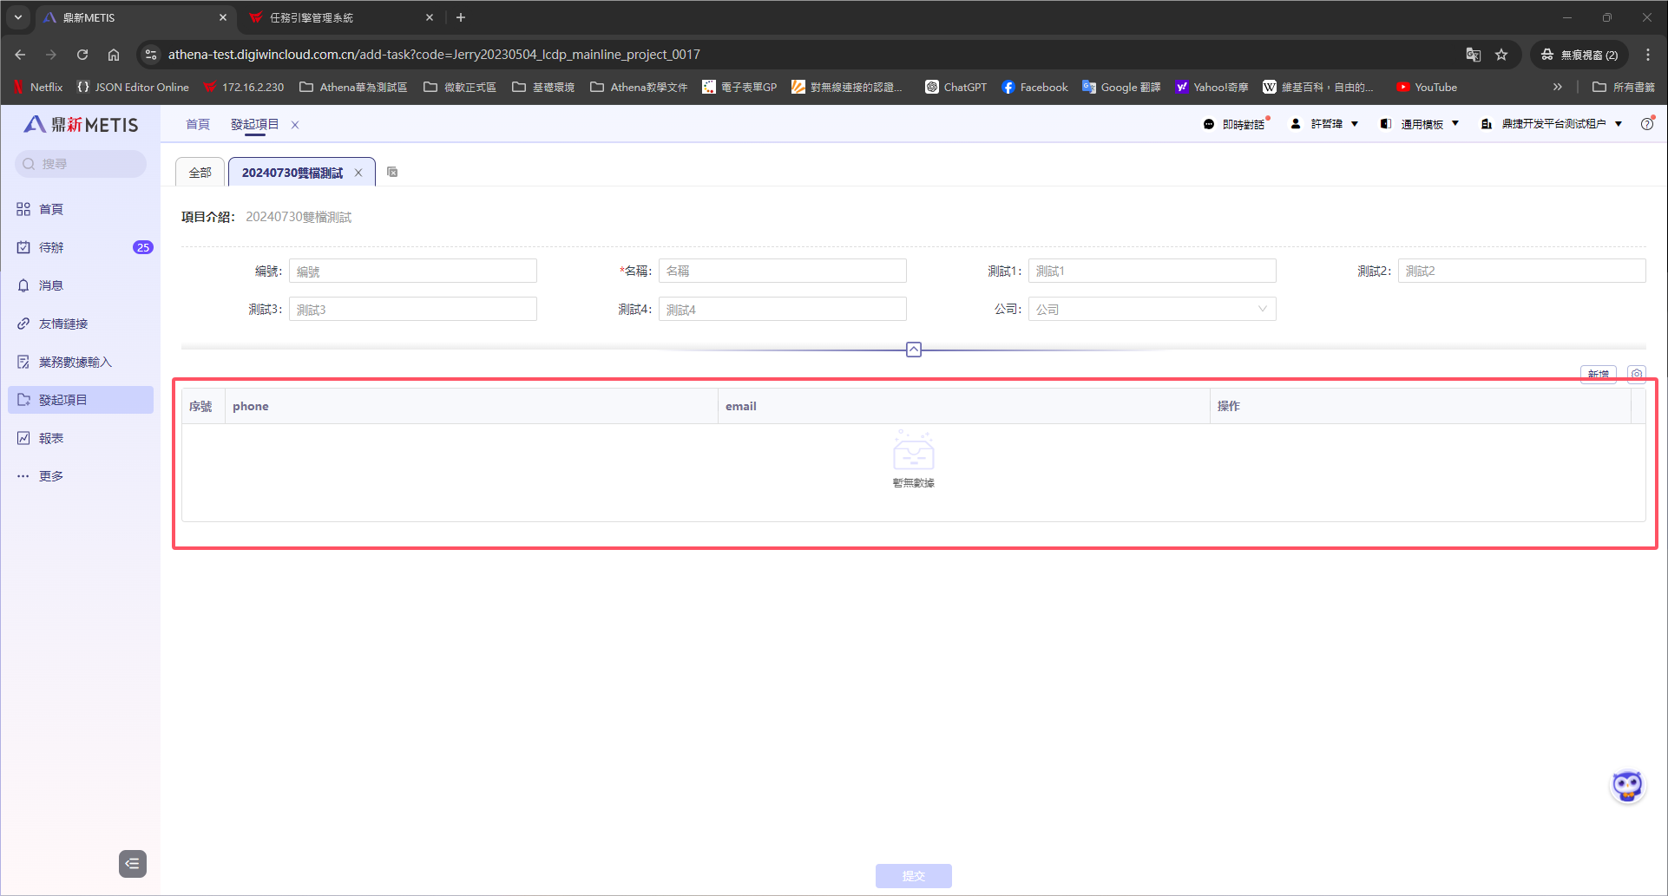Open 即時對話 instant chat

(1235, 124)
